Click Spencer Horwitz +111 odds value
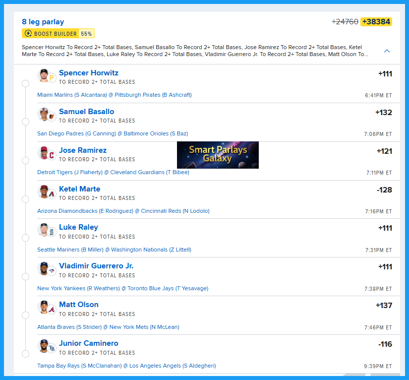The width and height of the screenshot is (409, 380). pos(385,74)
